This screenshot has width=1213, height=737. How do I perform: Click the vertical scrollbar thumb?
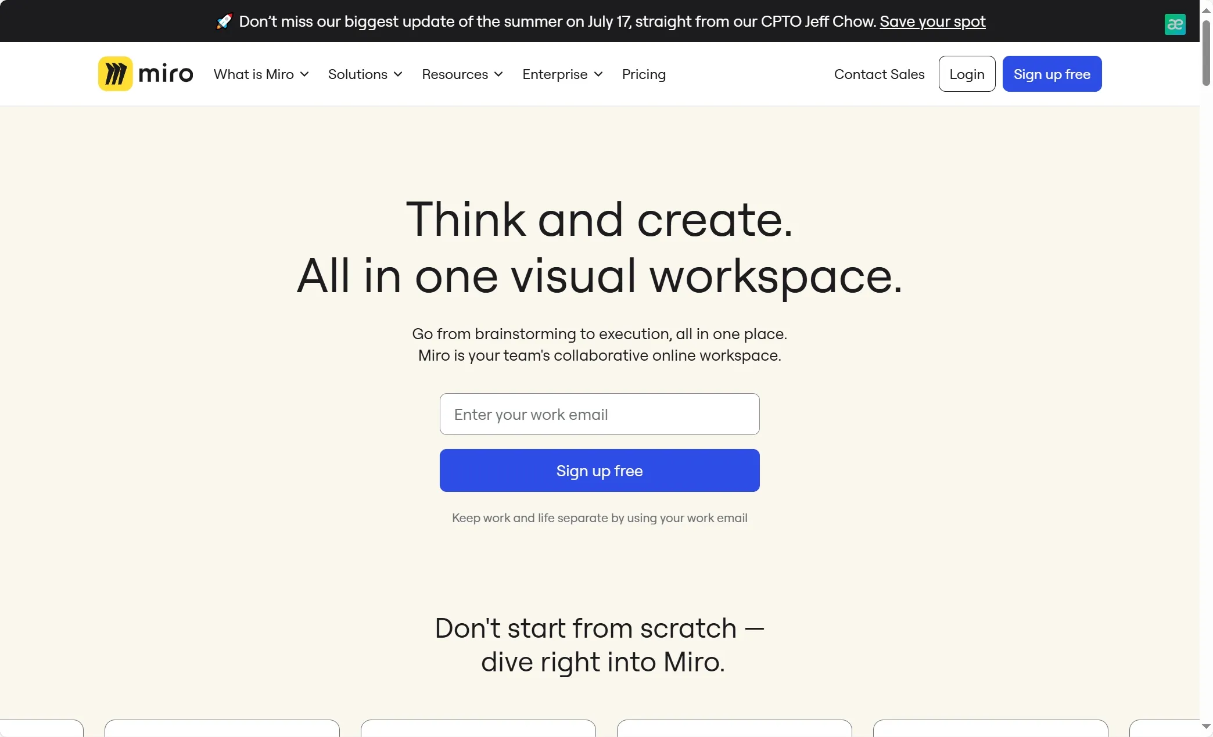(x=1206, y=52)
